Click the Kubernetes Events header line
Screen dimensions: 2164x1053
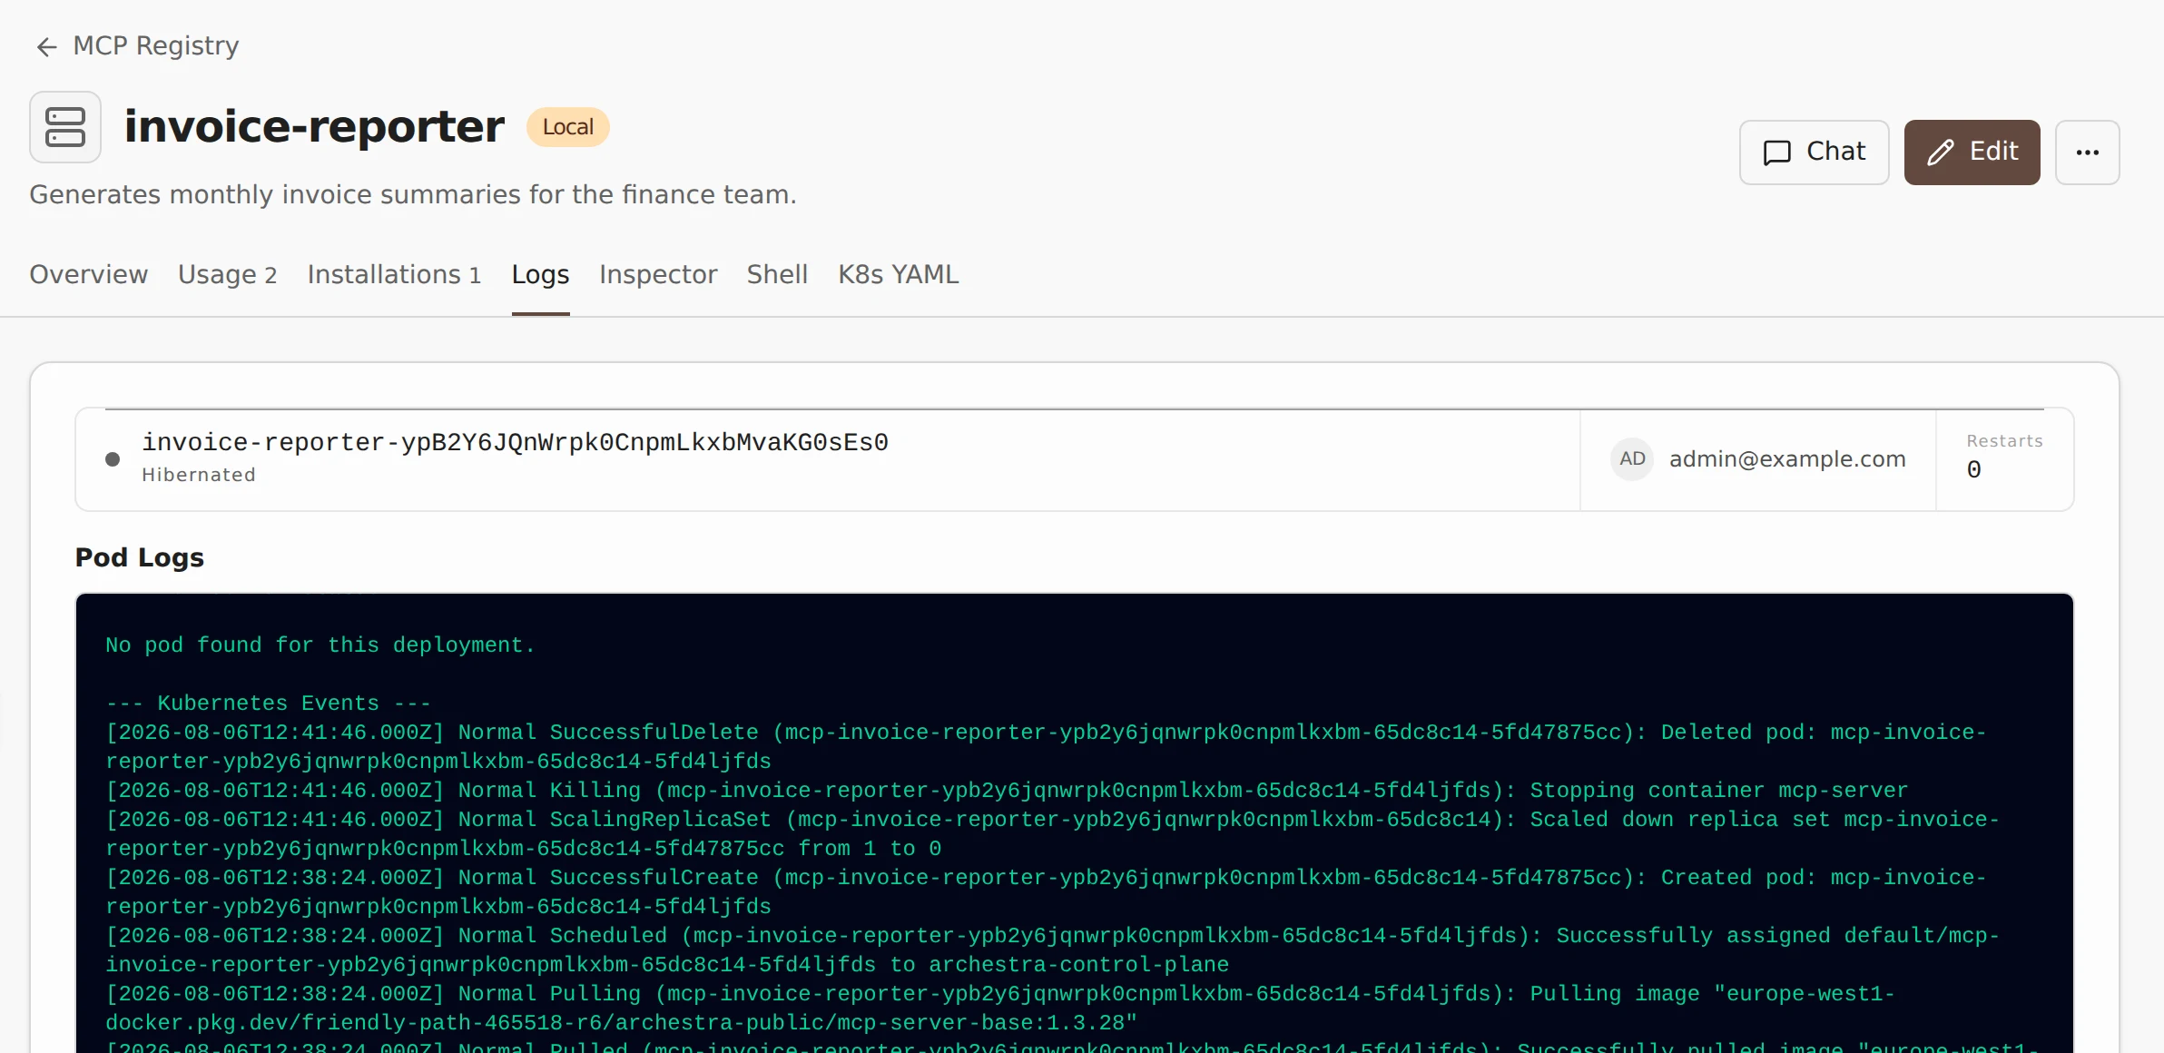pyautogui.click(x=268, y=704)
